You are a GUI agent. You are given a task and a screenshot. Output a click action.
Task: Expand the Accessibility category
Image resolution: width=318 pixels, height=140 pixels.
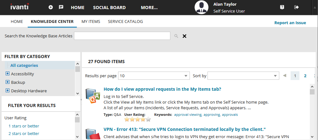click(x=8, y=74)
